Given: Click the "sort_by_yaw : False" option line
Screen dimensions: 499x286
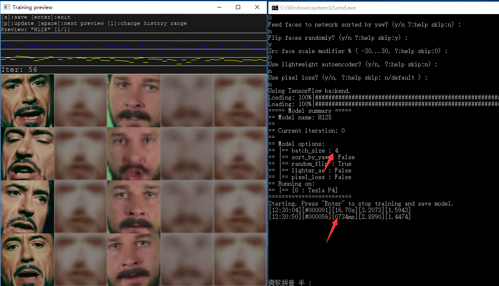Looking at the screenshot, I should coord(312,157).
